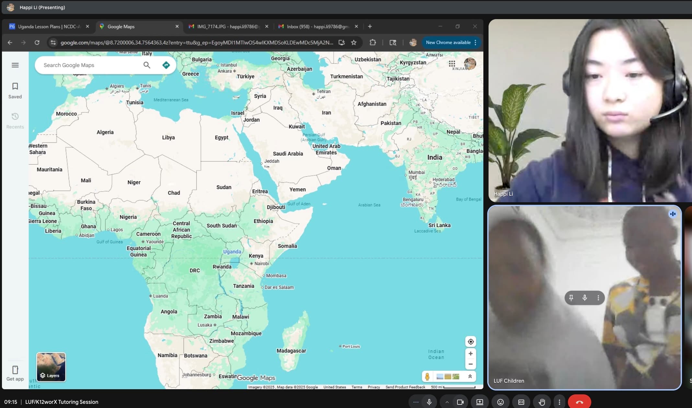This screenshot has height=408, width=692.
Task: Click Send Product Feedback link
Action: 405,387
